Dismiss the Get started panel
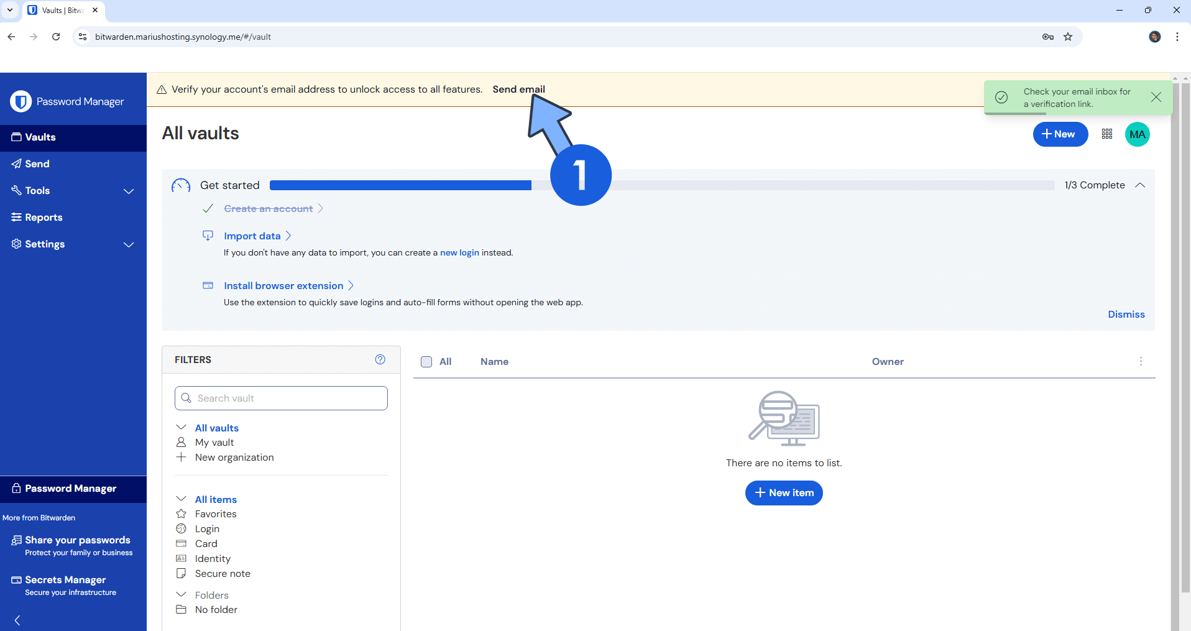 click(1126, 315)
